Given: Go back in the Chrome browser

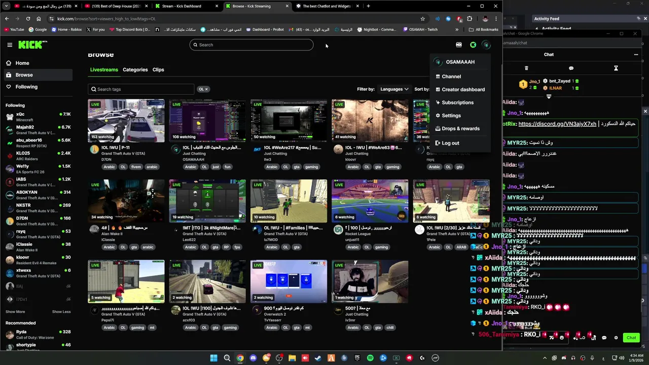Looking at the screenshot, I should tap(7, 19).
